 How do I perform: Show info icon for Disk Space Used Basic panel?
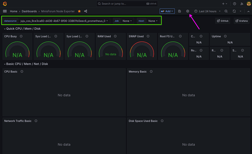[162, 121]
